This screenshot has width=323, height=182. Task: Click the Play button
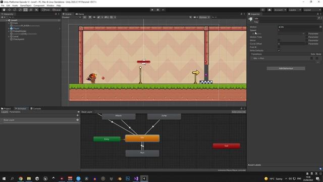click(152, 10)
